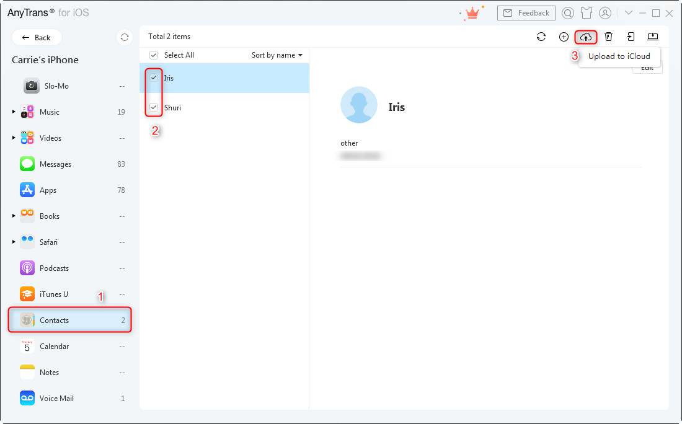
Task: Select the Safari category icon
Action: (x=27, y=242)
